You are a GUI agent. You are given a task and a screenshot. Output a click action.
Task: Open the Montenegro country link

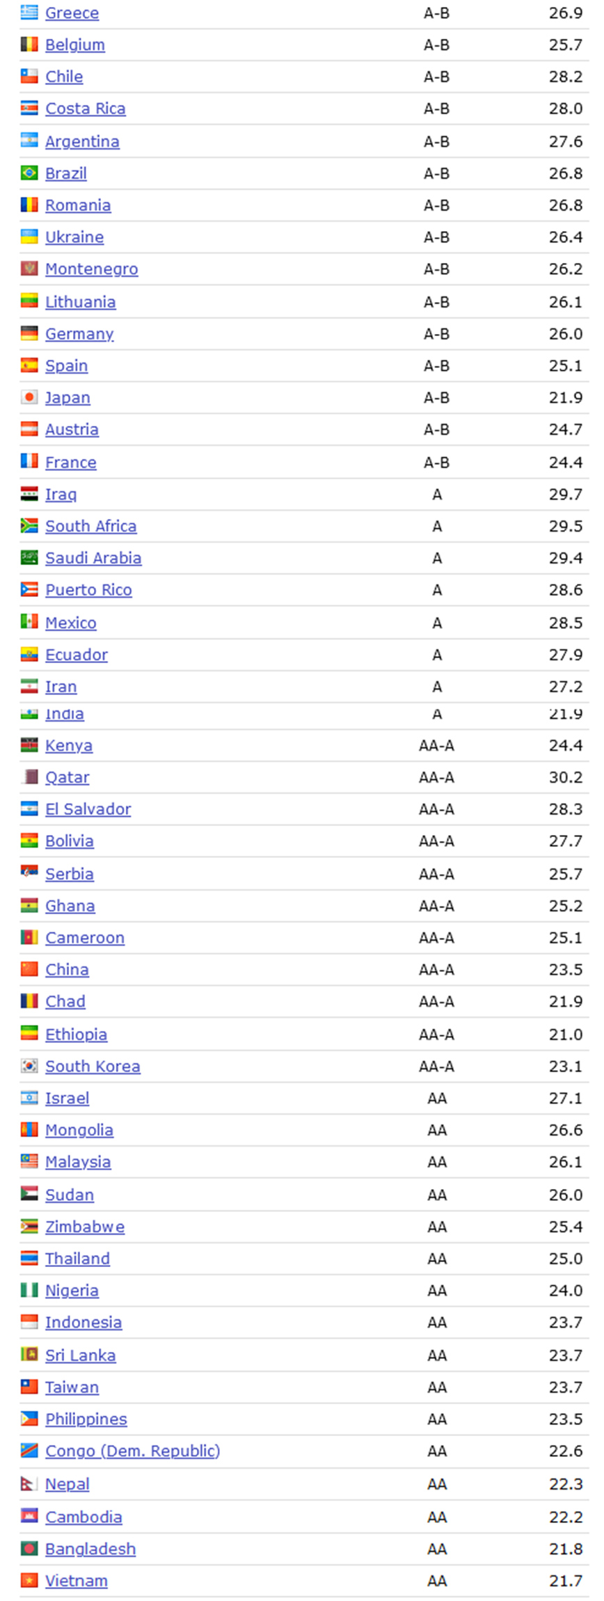tap(91, 269)
